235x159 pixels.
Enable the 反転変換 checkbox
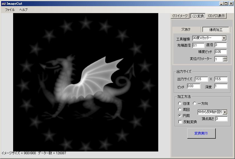tap(180, 122)
